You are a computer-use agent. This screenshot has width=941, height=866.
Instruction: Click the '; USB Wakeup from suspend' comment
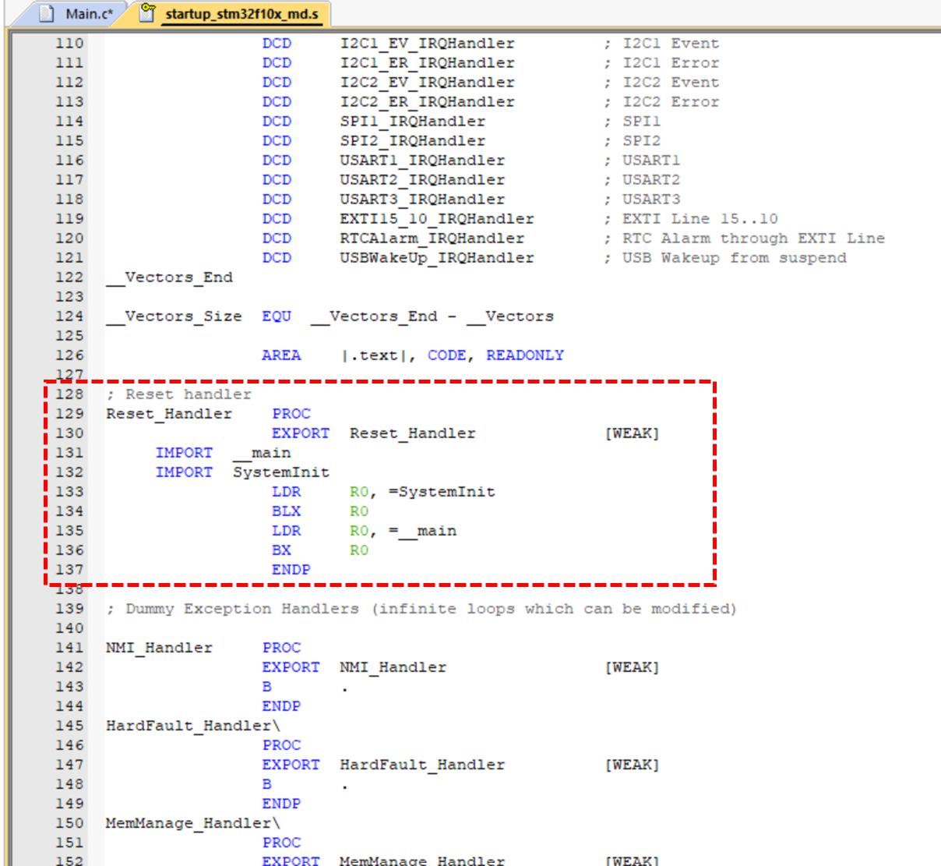(724, 258)
